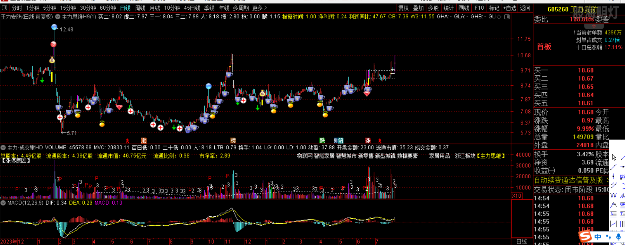Image resolution: width=625 pixels, height=245 pixels.
Task: Click the 复权 button
Action: coord(403,8)
